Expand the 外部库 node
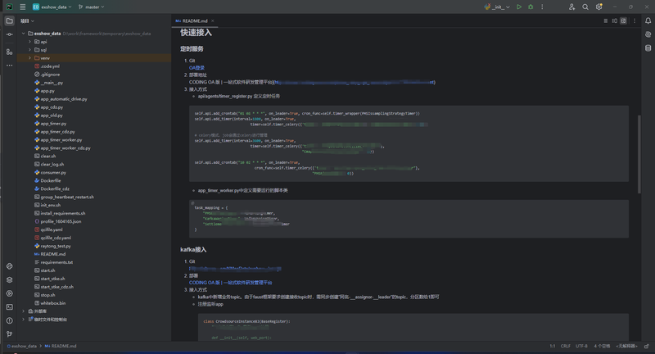This screenshot has height=354, width=655. 24,311
